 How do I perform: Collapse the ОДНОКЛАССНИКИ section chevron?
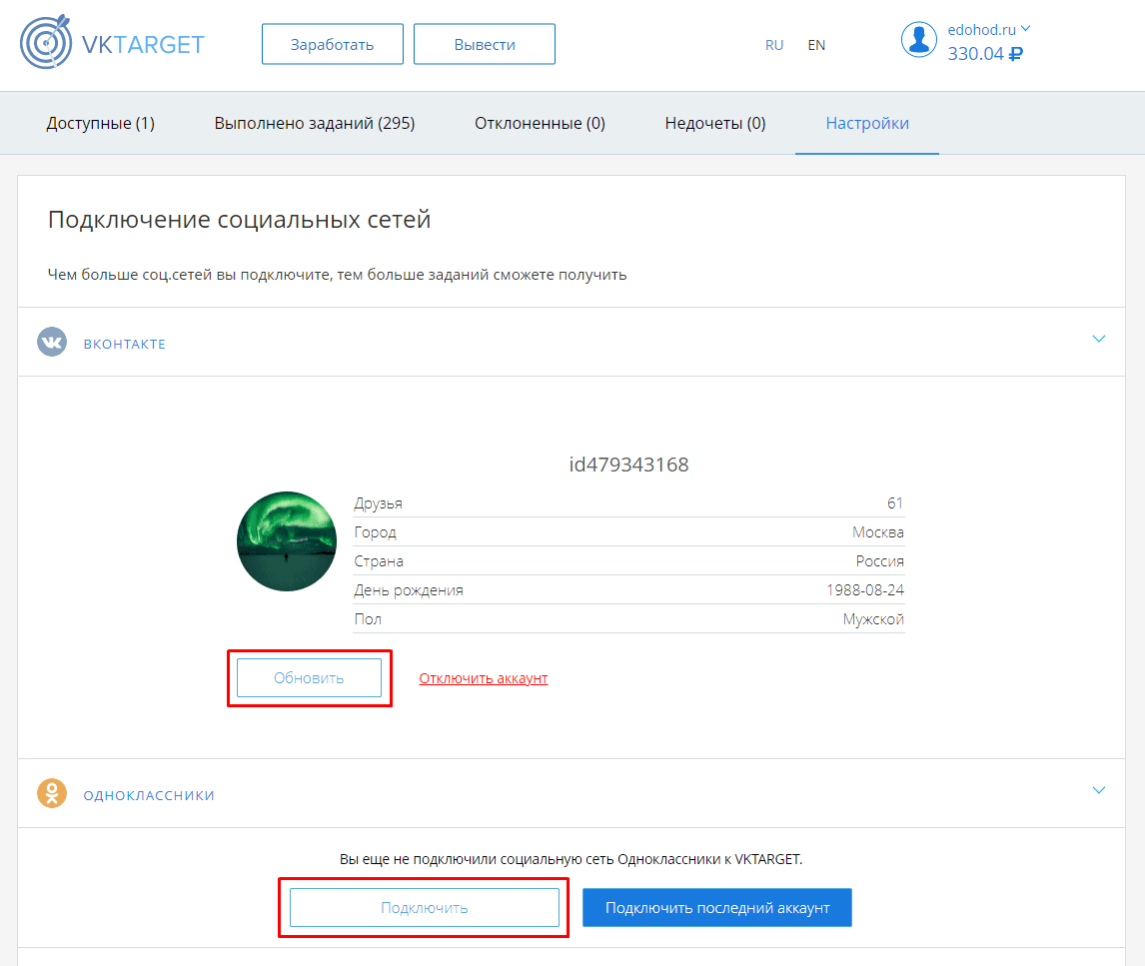(1099, 790)
